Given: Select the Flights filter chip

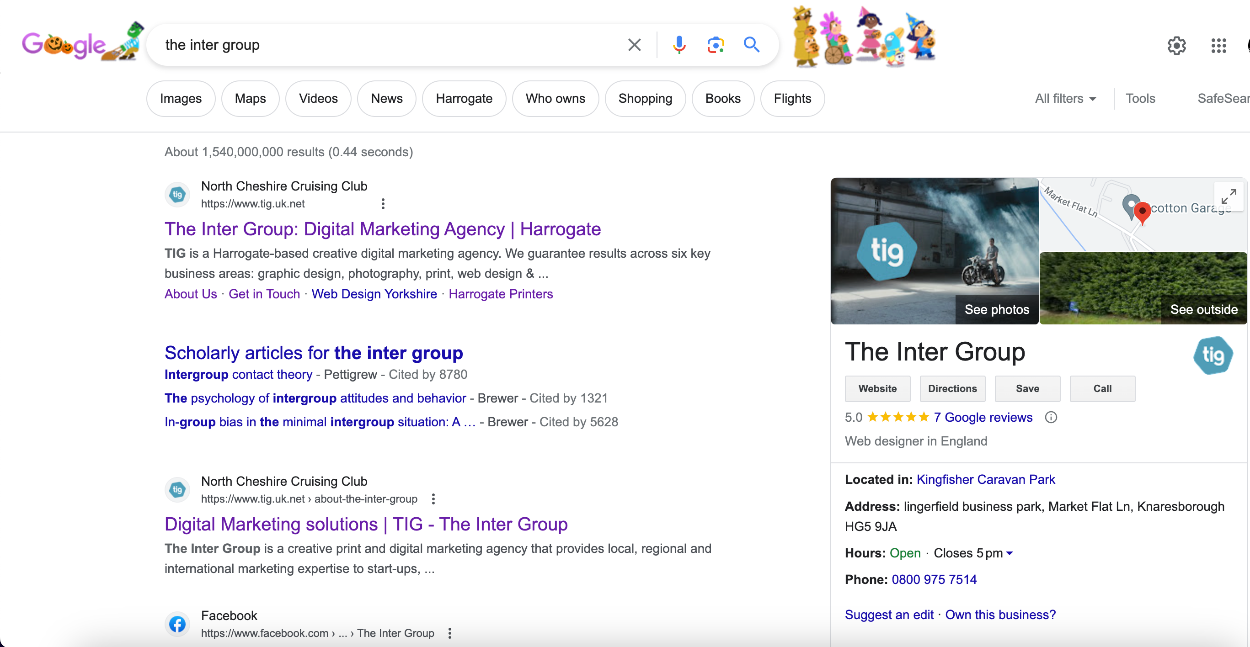Looking at the screenshot, I should point(792,98).
